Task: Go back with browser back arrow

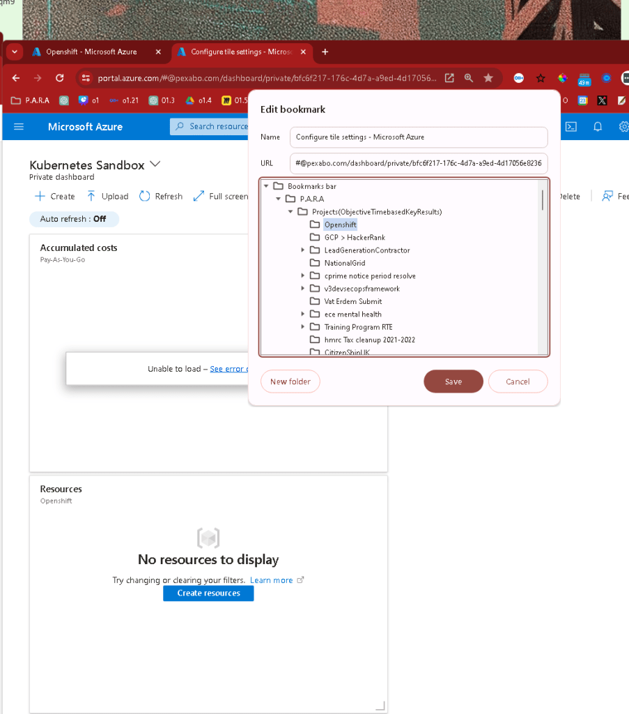Action: tap(16, 78)
